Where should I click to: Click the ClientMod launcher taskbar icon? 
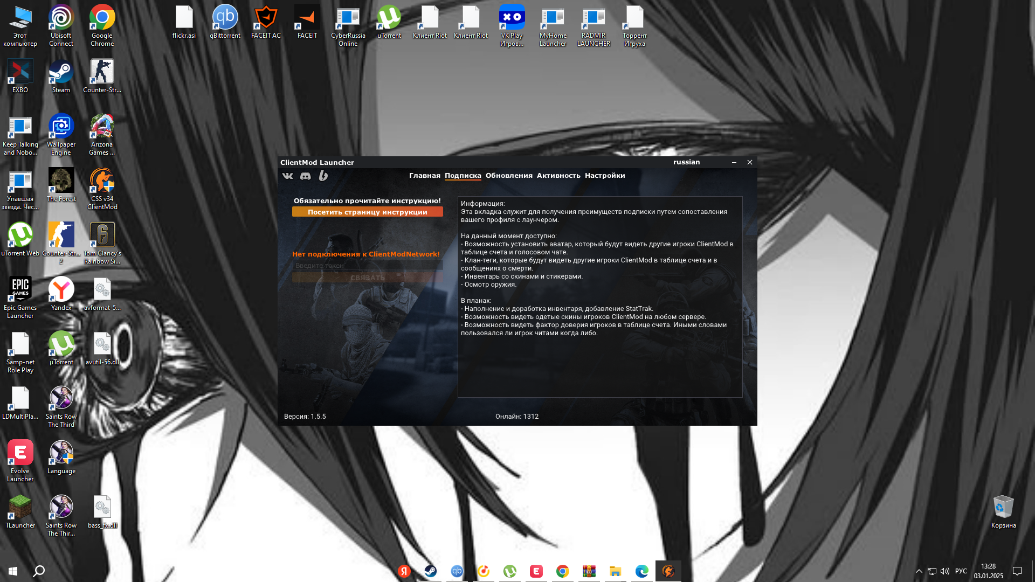[668, 571]
